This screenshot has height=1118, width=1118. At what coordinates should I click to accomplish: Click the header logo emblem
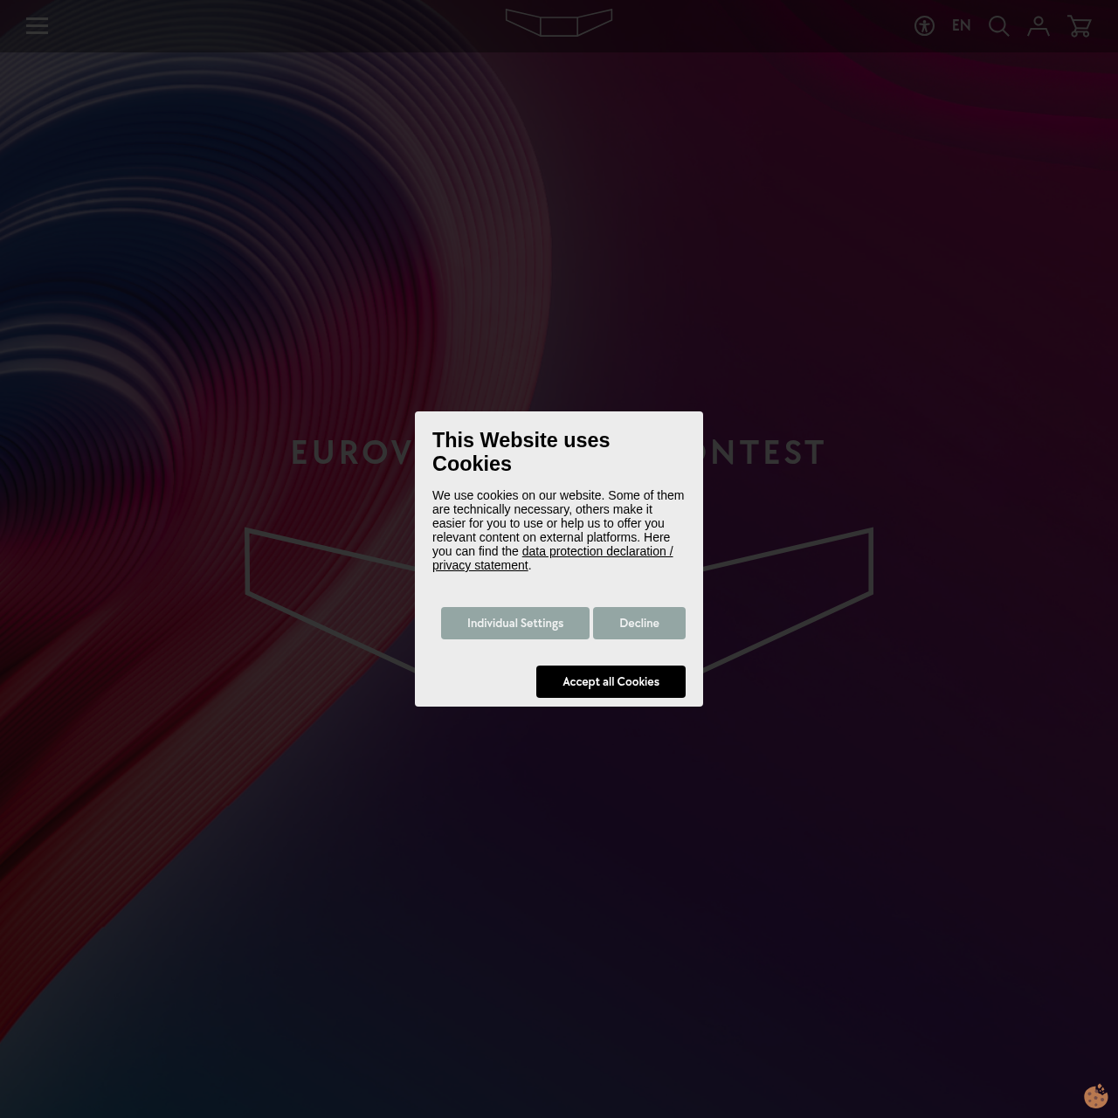[559, 24]
